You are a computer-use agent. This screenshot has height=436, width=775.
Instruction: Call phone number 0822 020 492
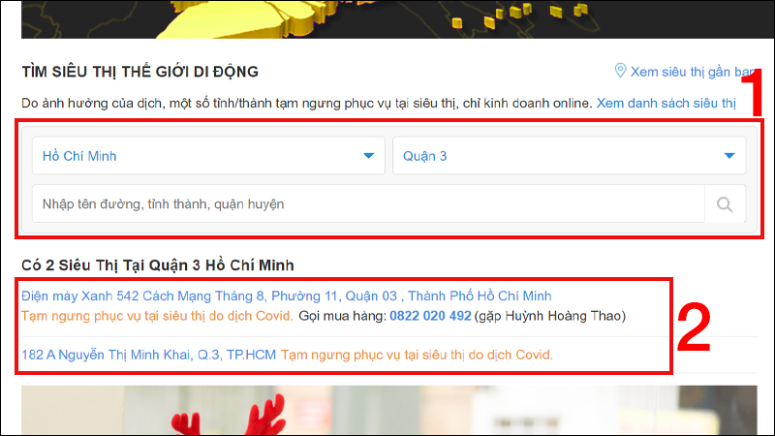click(x=430, y=316)
